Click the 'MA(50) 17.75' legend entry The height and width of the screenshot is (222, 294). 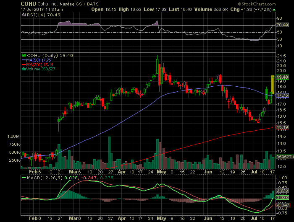point(39,60)
